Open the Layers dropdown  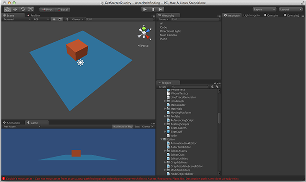click(x=264, y=10)
